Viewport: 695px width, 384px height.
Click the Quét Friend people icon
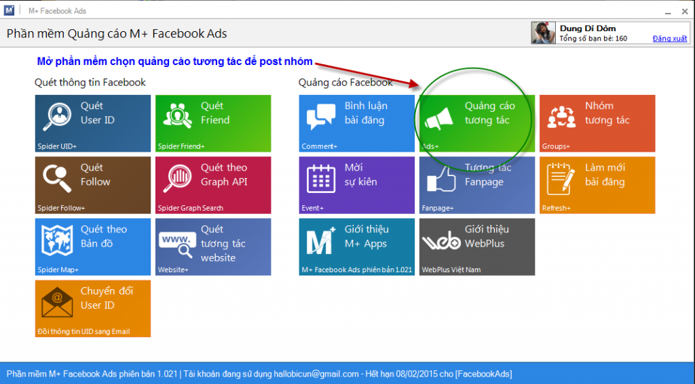coord(177,116)
